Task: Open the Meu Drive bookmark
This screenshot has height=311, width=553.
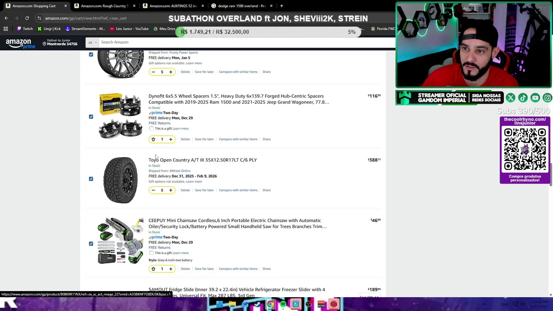Action: 164,29
